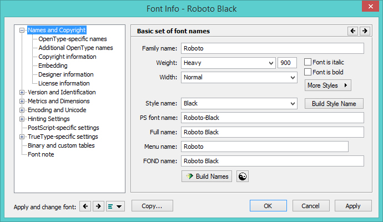Expand the Version and Identification node
The image size is (383, 222).
pos(22,92)
